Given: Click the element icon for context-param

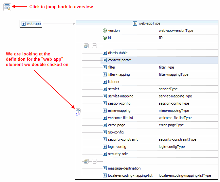Looking at the screenshot, I should (x=105, y=60).
